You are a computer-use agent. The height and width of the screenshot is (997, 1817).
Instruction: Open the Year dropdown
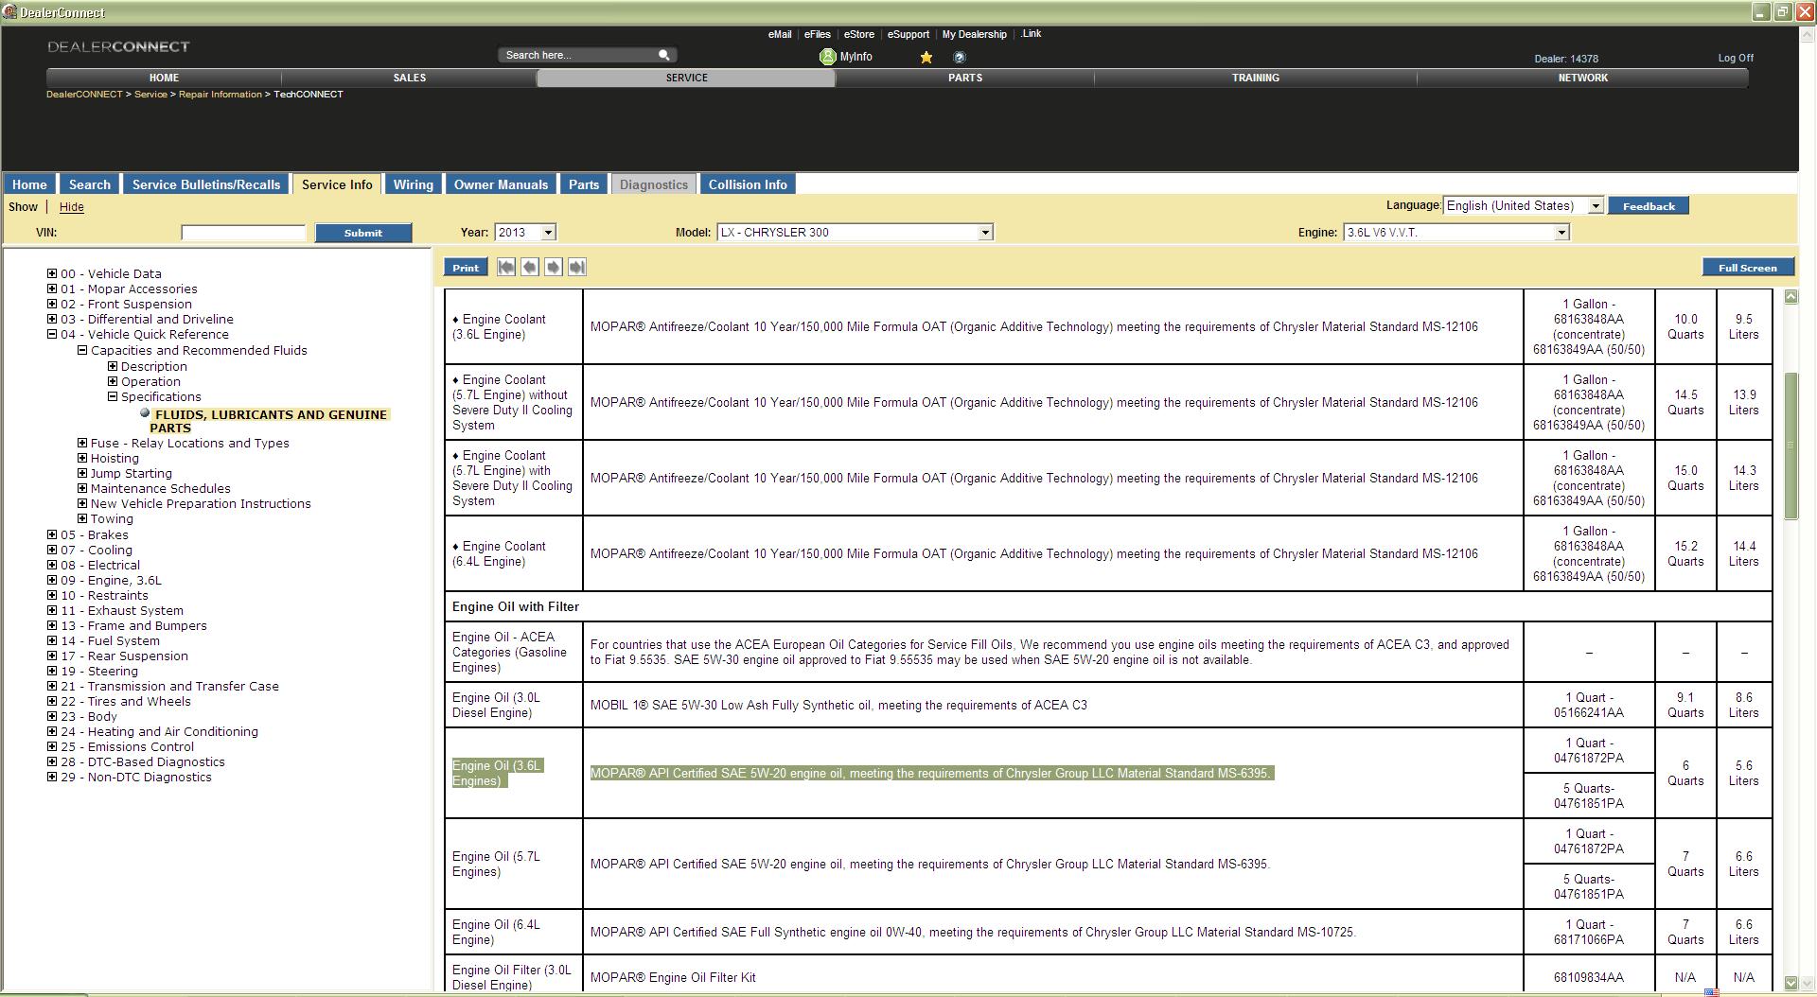524,232
